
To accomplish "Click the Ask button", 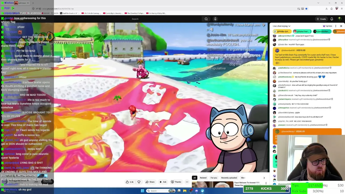I will pyautogui.click(x=163, y=182).
